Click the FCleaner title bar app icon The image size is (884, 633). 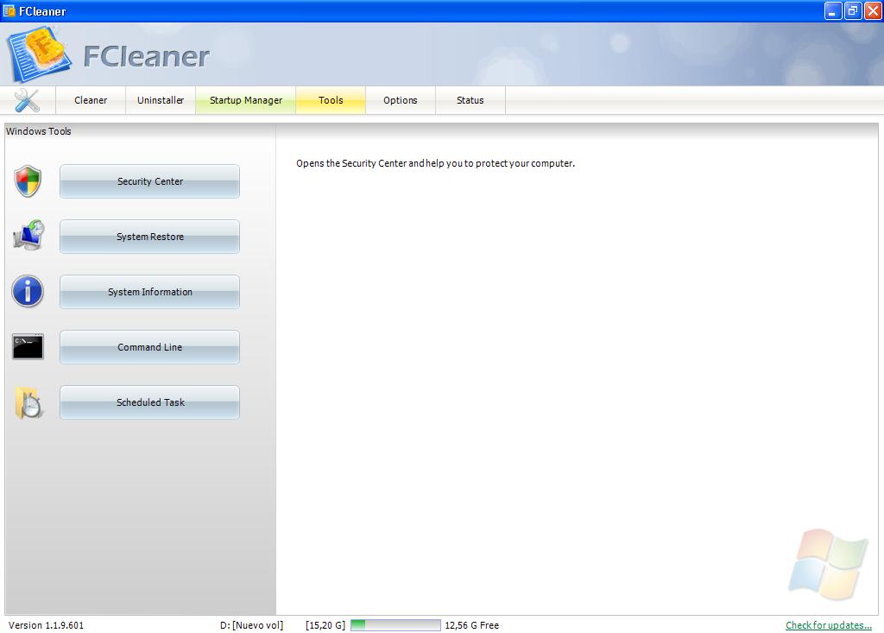click(x=9, y=10)
